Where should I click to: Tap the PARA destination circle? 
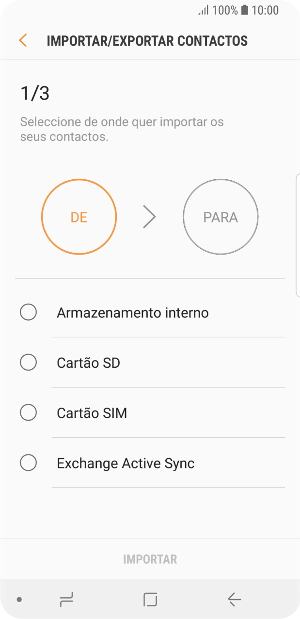pyautogui.click(x=221, y=217)
